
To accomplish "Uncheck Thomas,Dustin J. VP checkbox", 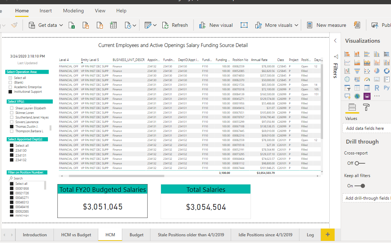I will tap(12, 127).
